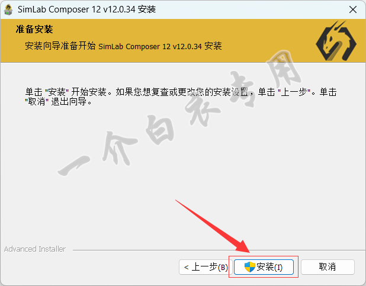Click the Advanced Installer label
Viewport: 366px width, 286px height.
(35, 249)
